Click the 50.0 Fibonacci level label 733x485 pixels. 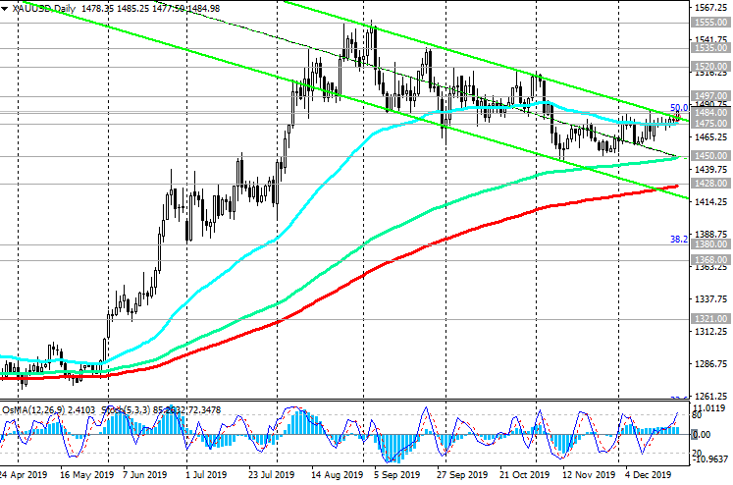(677, 108)
